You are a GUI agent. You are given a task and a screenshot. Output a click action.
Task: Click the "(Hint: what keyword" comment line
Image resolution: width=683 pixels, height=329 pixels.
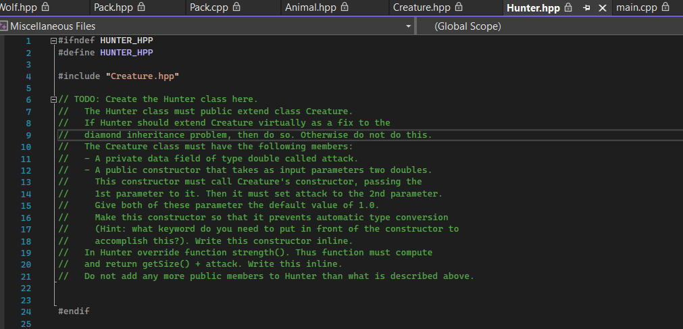[x=258, y=229]
